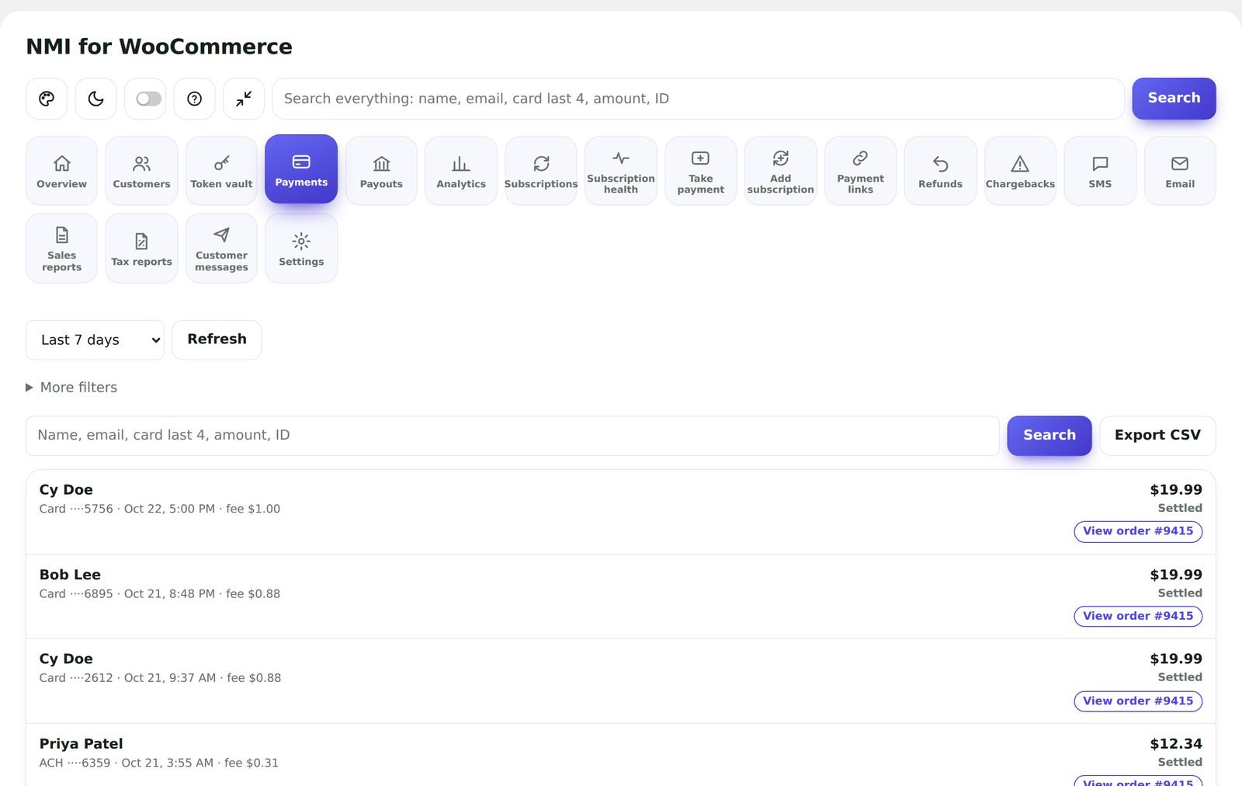
Task: Open the theme palette icon
Action: 47,99
